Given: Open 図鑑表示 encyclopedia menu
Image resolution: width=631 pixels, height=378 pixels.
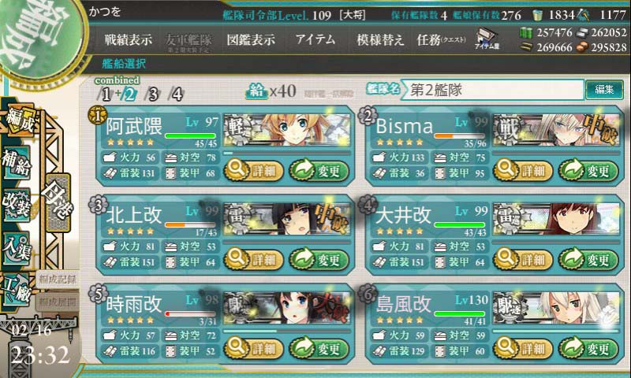Looking at the screenshot, I should coord(251,39).
